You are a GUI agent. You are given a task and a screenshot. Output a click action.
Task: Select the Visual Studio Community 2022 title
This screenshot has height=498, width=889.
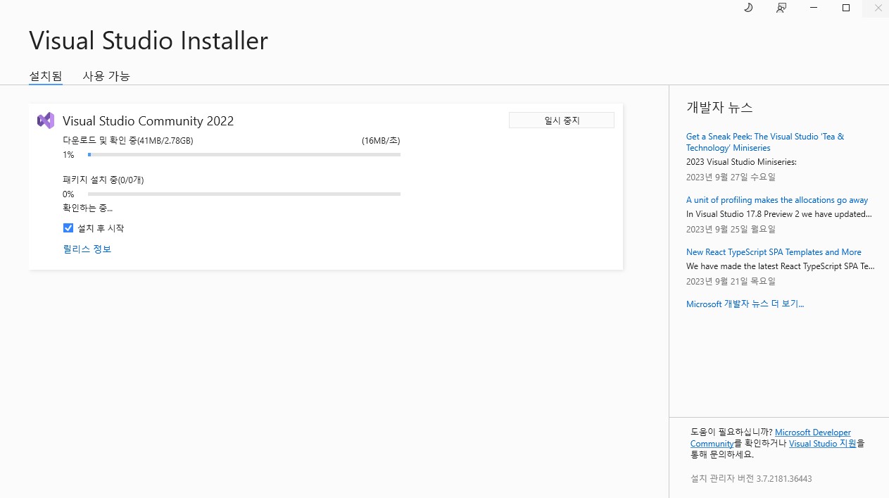[x=148, y=120]
